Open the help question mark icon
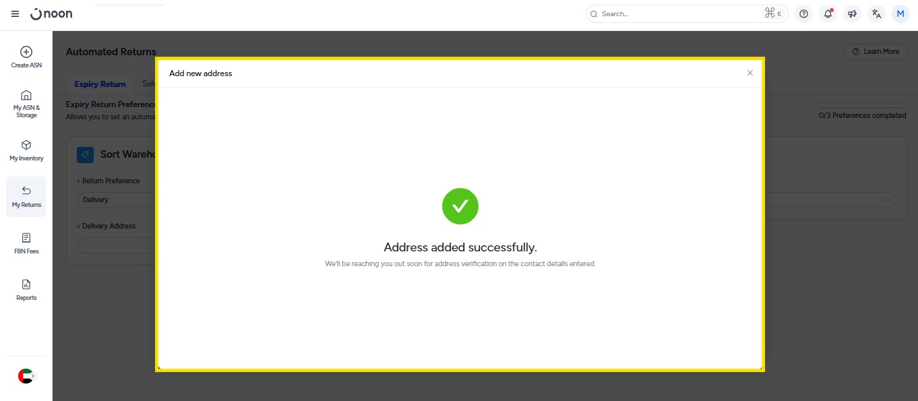The image size is (918, 401). [x=803, y=13]
